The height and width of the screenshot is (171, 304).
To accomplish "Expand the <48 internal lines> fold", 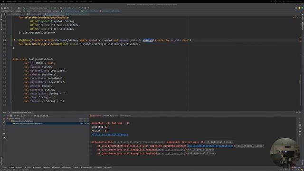I will pyautogui.click(x=201, y=153).
